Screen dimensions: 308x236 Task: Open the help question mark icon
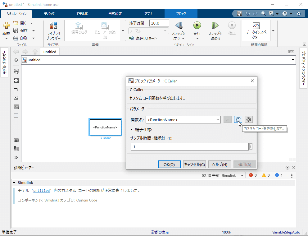tap(285, 14)
